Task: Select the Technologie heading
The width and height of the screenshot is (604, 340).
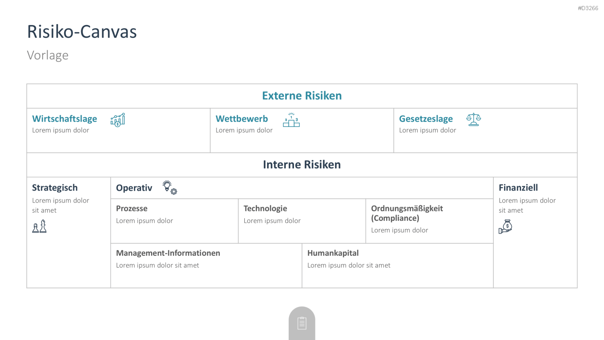Action: coord(265,208)
